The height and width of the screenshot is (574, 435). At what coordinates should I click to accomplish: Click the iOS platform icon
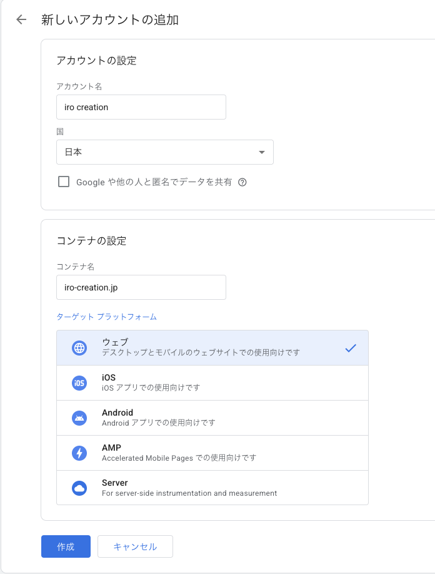coord(79,383)
